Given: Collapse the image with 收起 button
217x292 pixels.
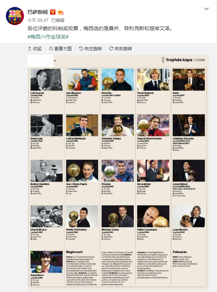Looking at the screenshot, I should [34, 49].
